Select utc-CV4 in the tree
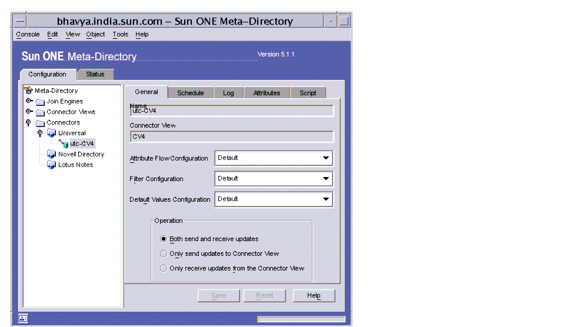The height and width of the screenshot is (327, 579). click(82, 144)
